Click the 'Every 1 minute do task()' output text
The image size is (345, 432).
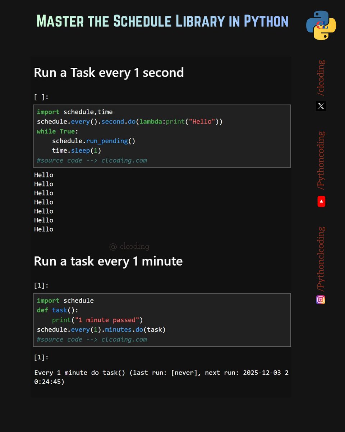point(161,377)
